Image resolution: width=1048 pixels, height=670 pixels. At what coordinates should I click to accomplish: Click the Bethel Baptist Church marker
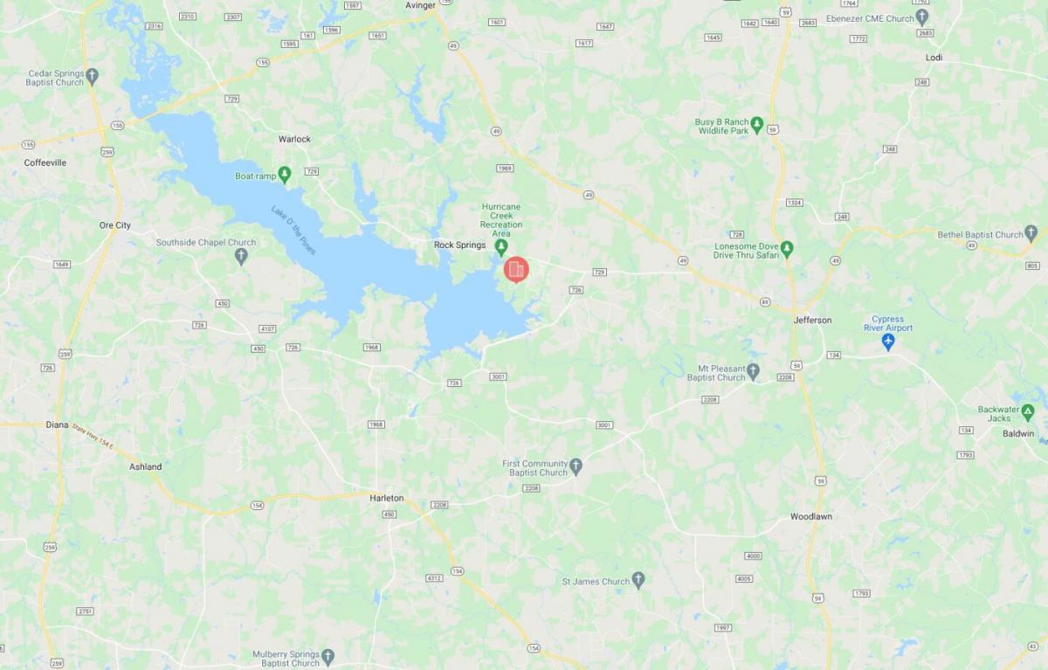point(1031,234)
